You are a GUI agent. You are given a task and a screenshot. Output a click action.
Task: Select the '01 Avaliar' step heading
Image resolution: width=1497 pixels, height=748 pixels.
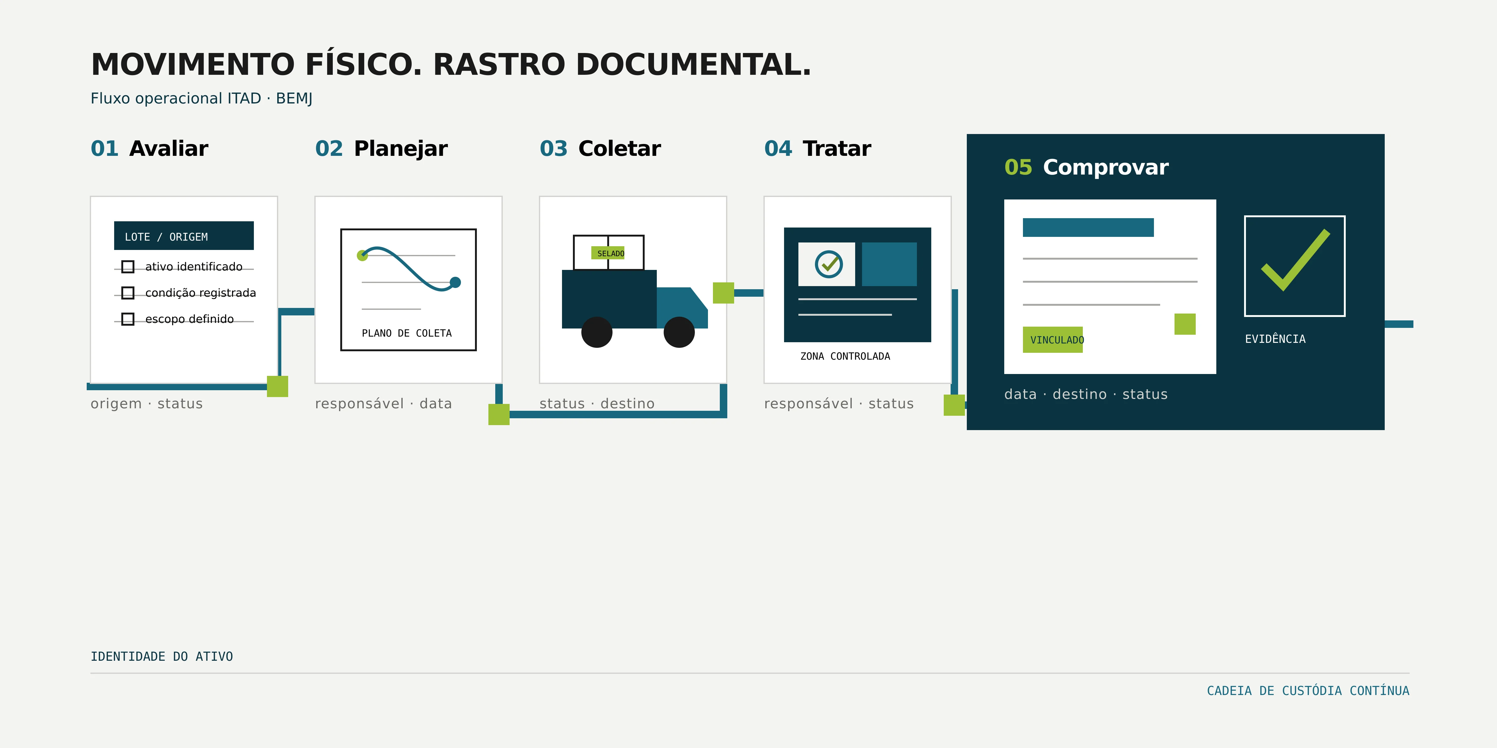(149, 149)
